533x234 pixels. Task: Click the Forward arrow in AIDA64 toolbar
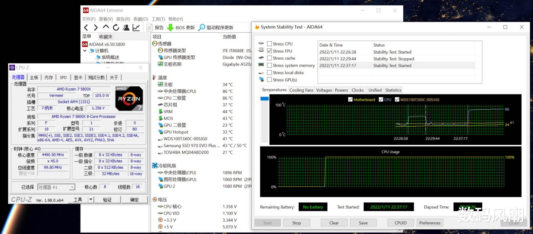[x=96, y=27]
